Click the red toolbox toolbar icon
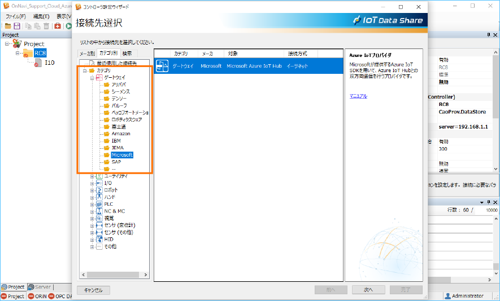This screenshot has height=301, width=500. point(58,26)
